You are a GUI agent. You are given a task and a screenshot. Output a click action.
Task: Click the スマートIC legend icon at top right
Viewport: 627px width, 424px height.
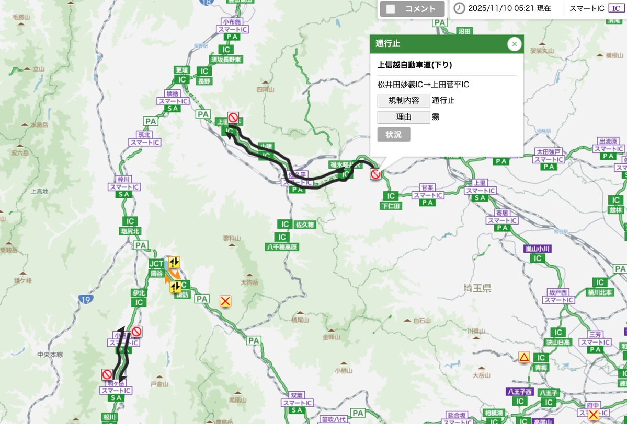point(616,8)
